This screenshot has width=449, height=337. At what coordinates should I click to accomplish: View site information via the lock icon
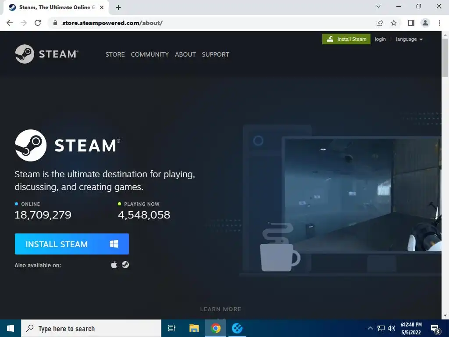[55, 23]
